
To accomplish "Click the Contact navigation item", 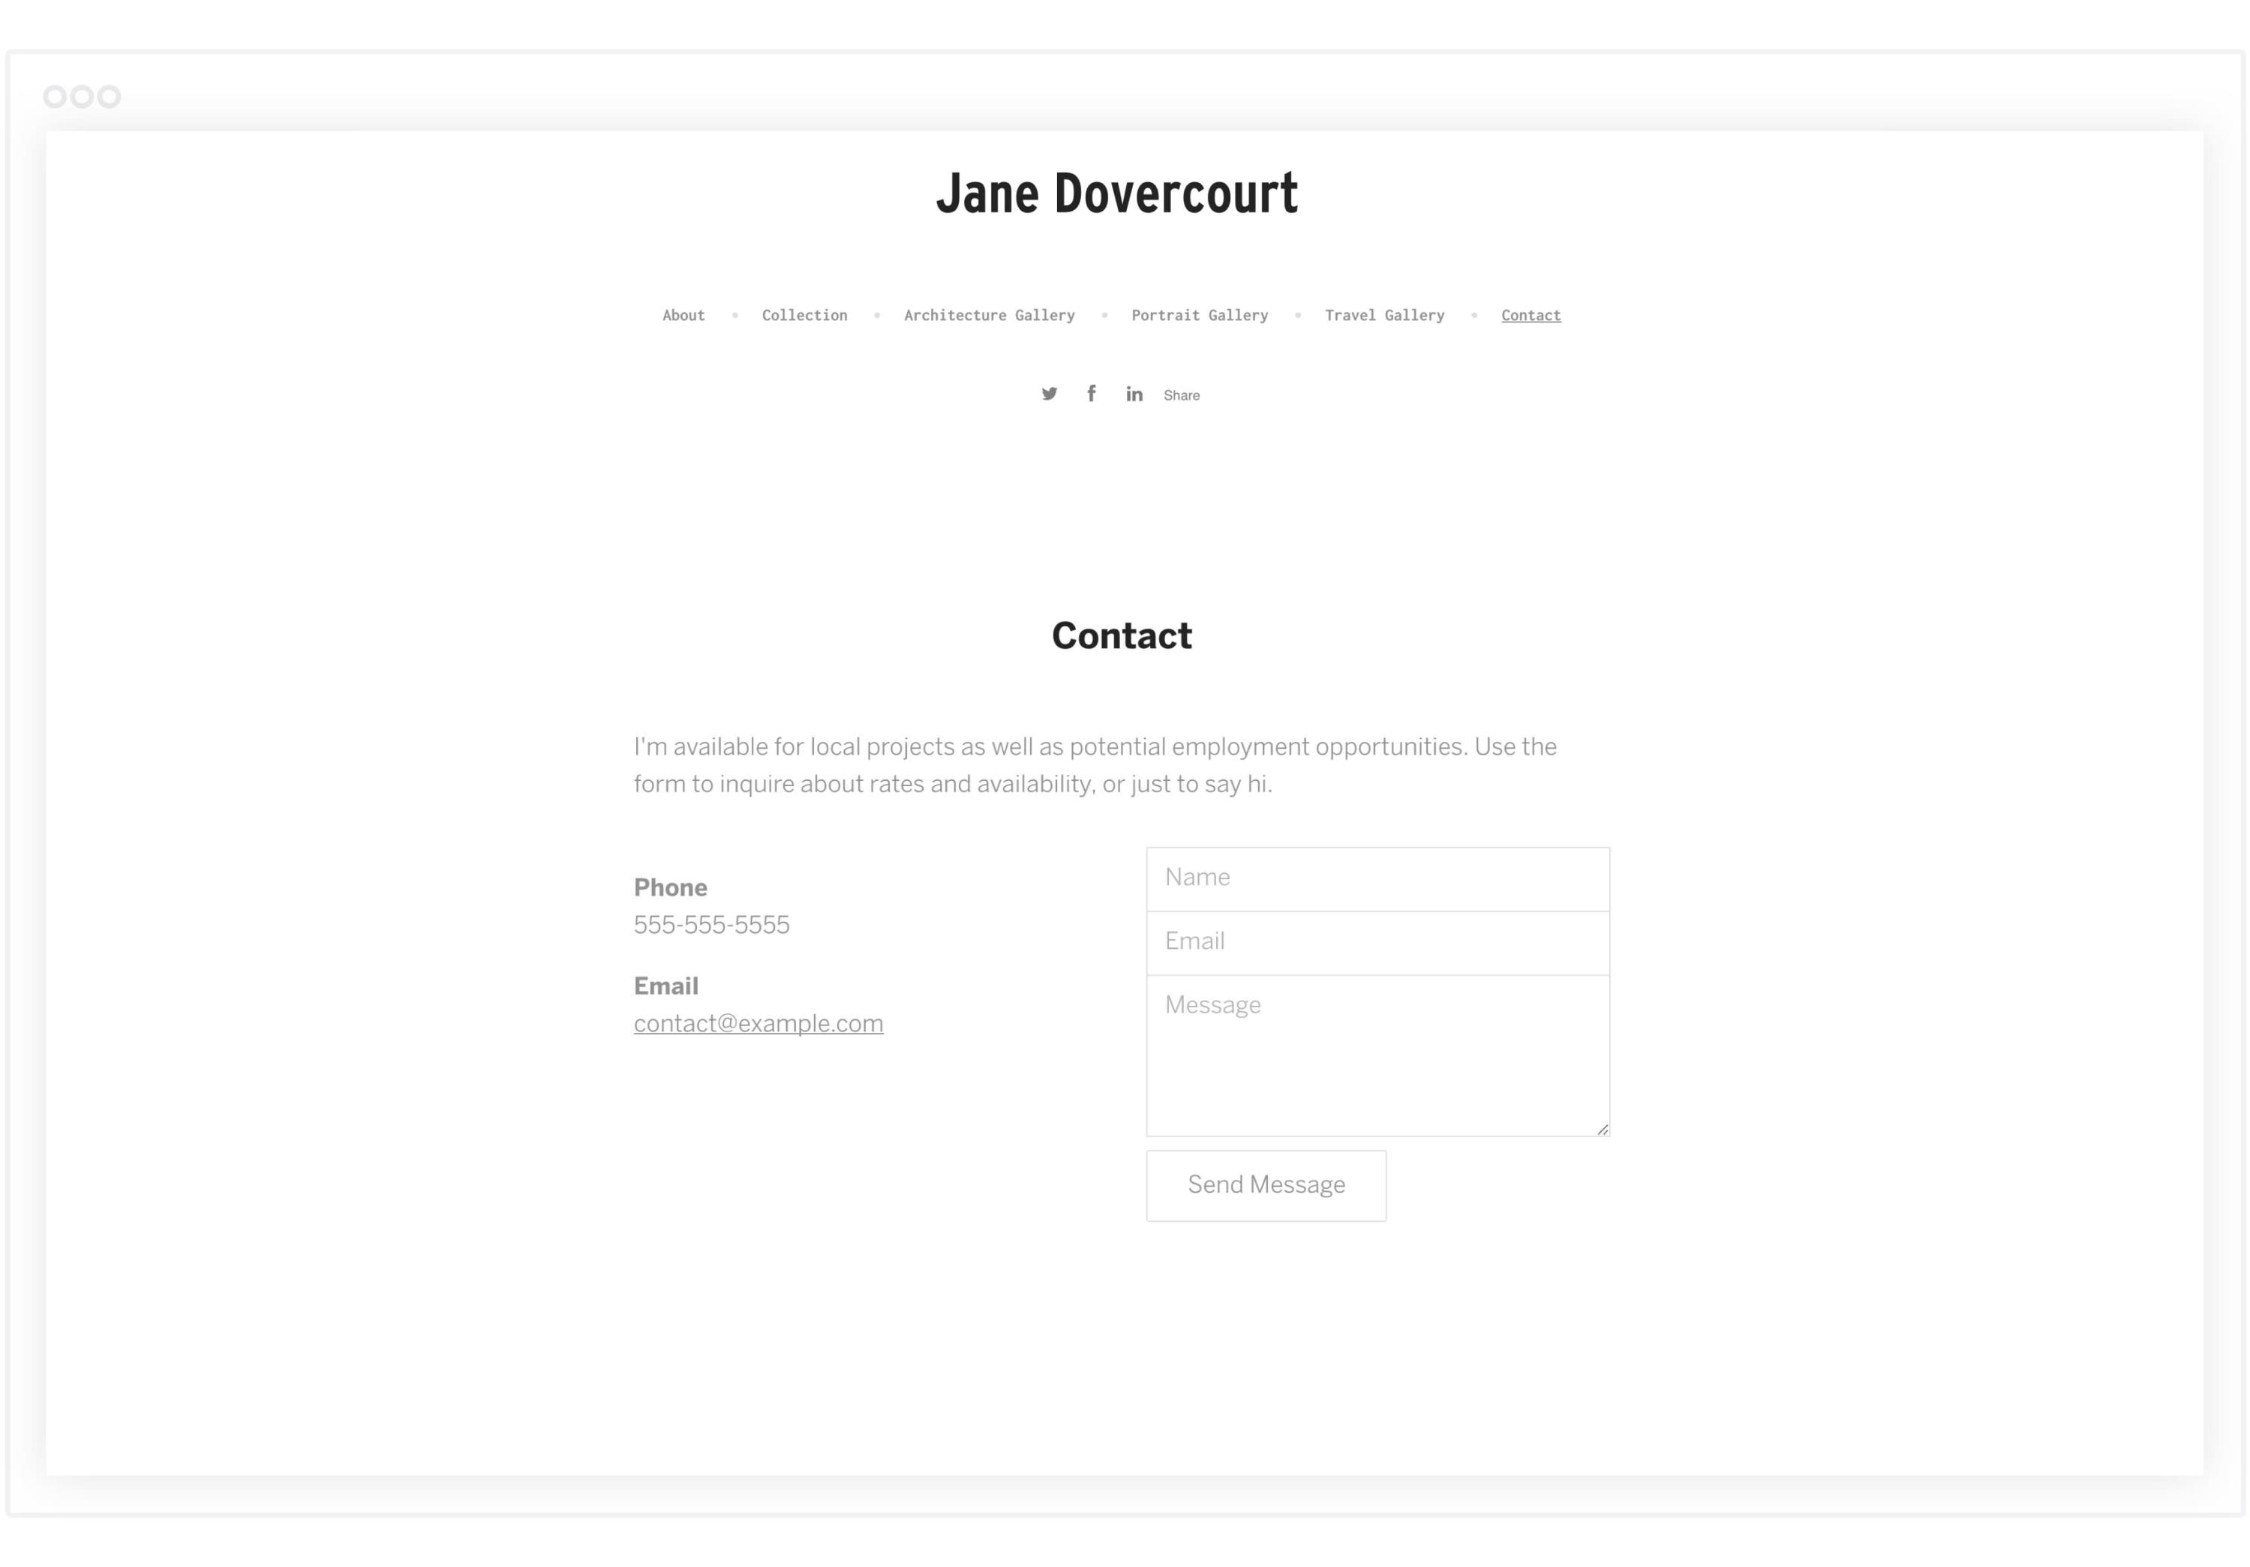I will [1532, 314].
